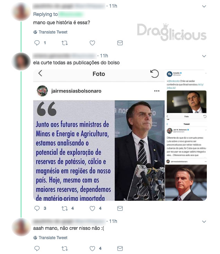Click the blurred mention after 'Replying to'

71,14
